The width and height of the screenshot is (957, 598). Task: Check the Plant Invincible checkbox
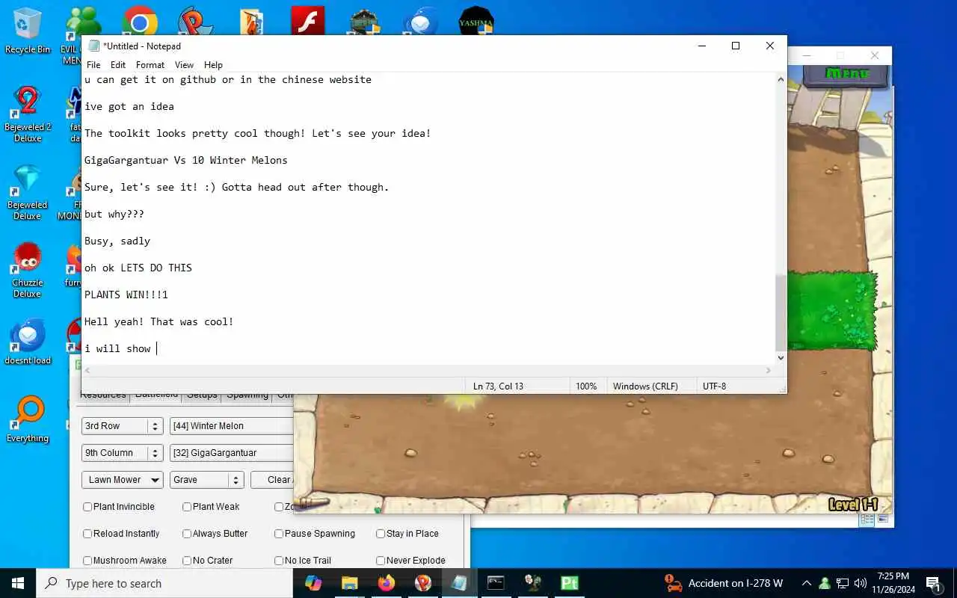click(x=87, y=507)
